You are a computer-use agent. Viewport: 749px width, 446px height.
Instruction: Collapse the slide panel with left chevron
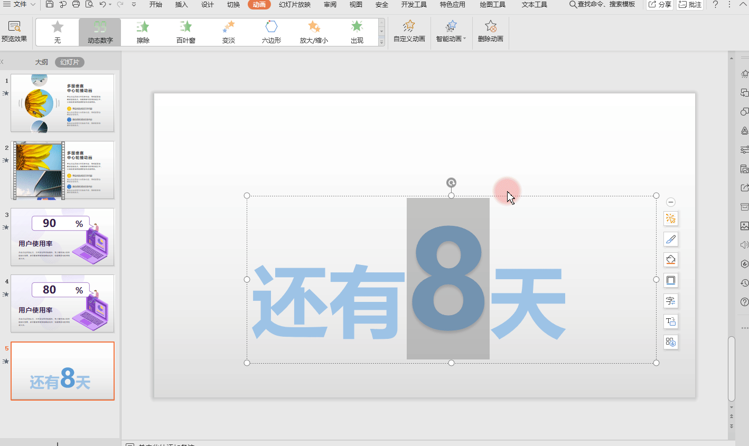click(x=2, y=62)
